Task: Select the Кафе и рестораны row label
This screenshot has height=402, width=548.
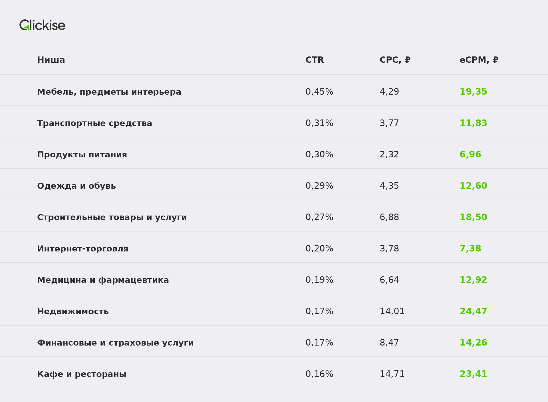Action: pos(82,374)
